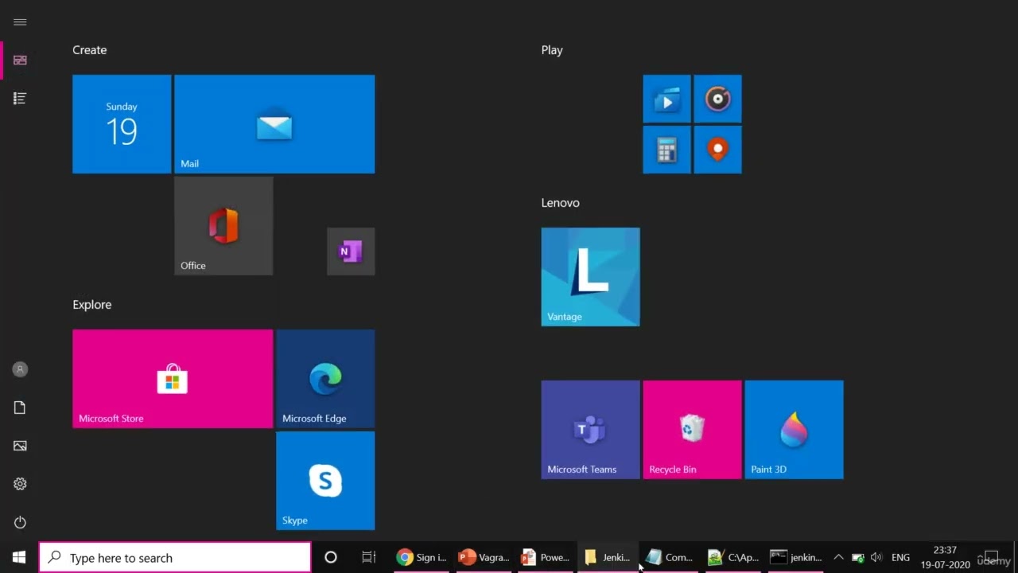1018x573 pixels.
Task: Switch to the 'Com...' taskbar window
Action: pyautogui.click(x=670, y=557)
